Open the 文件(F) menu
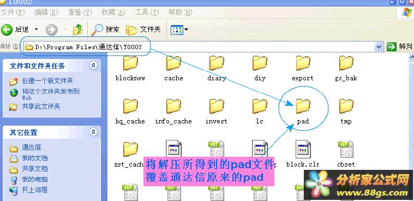Screen dimensions: 414x201 [x=13, y=12]
